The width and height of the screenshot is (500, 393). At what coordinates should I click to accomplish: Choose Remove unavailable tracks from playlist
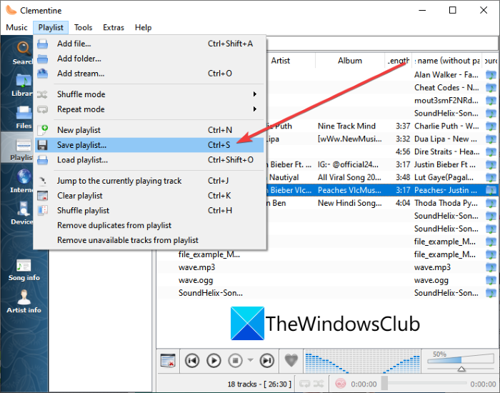(x=149, y=240)
